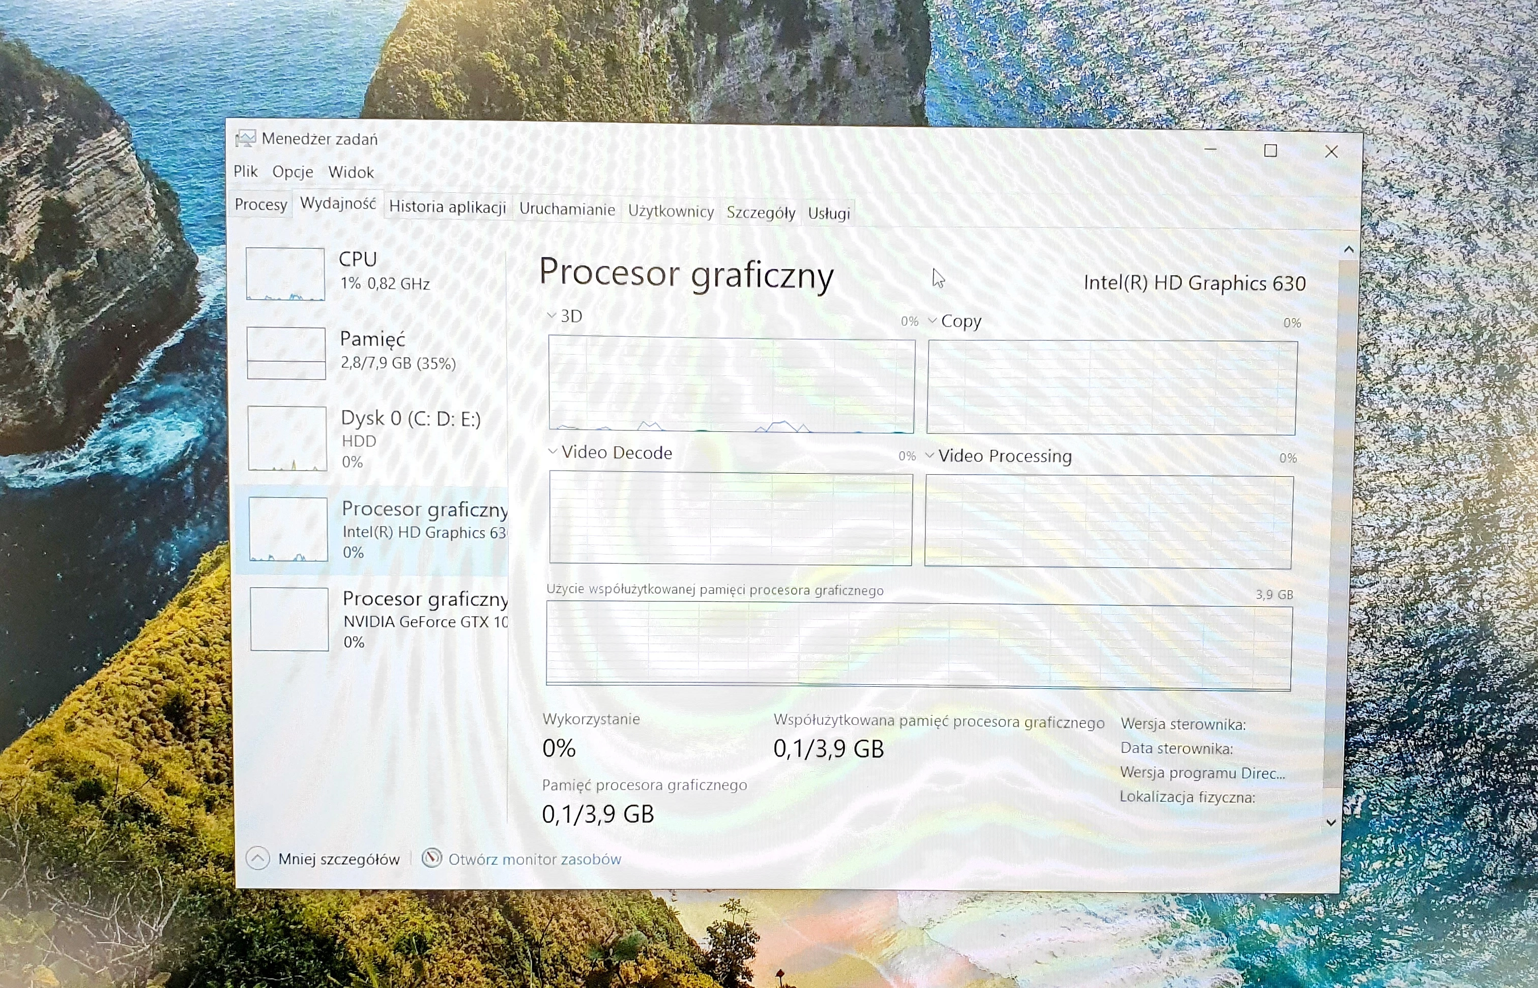The width and height of the screenshot is (1538, 988).
Task: Open the Otwórz monitor zasobów link
Action: coord(534,859)
